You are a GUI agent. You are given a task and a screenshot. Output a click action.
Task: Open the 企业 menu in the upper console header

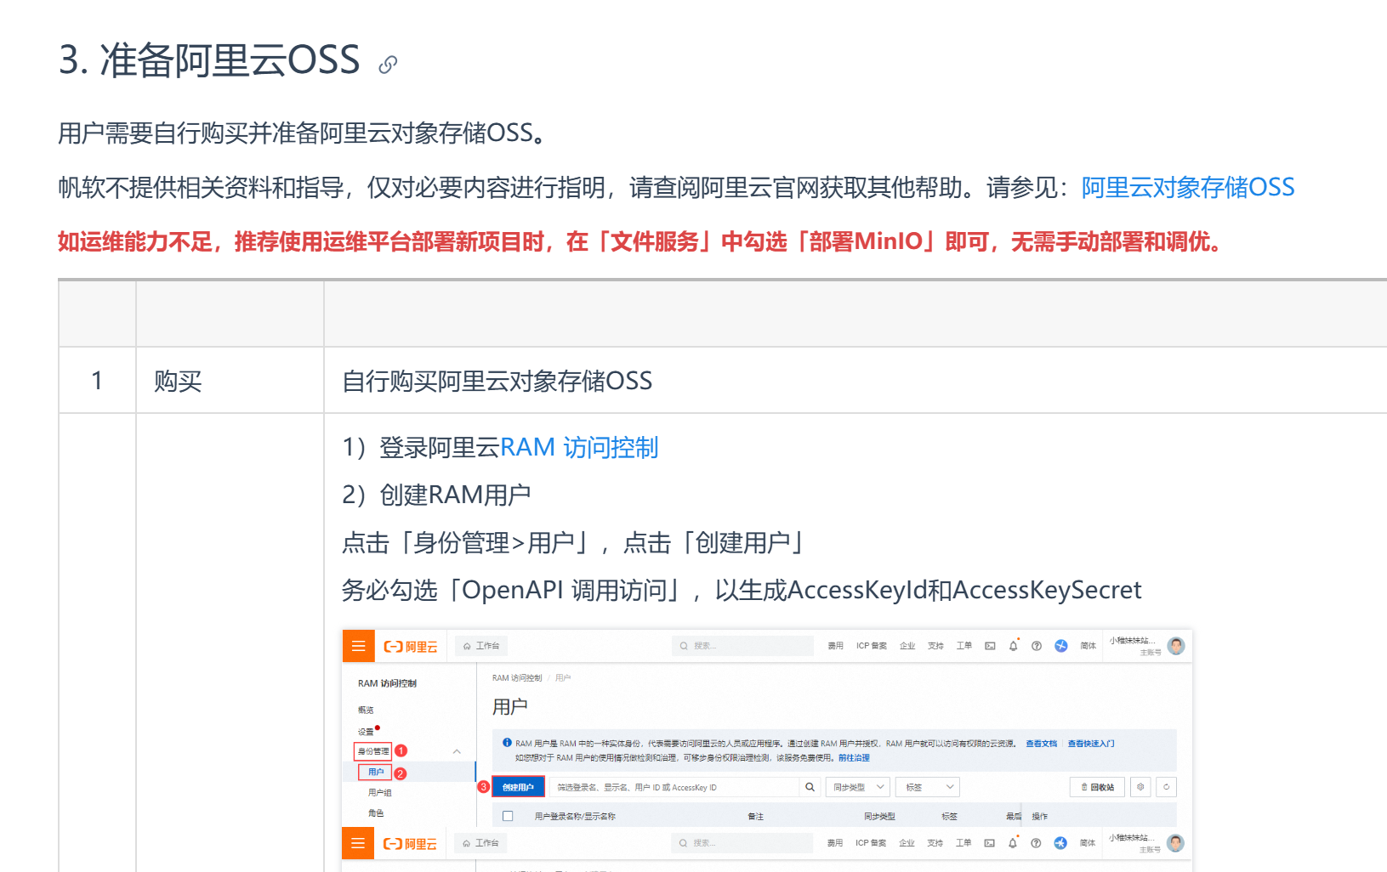tap(907, 646)
